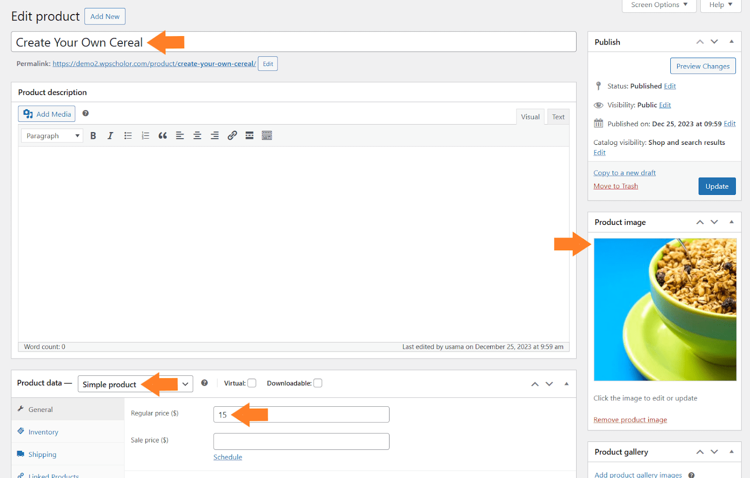
Task: Click Preview Changes button
Action: point(703,66)
